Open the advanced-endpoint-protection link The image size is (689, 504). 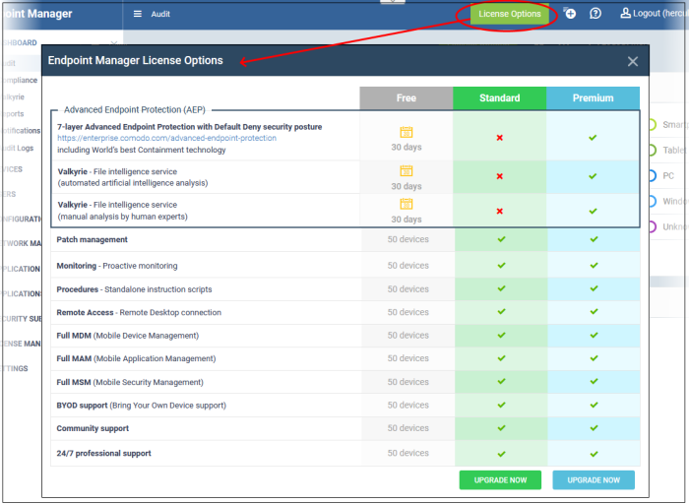(166, 138)
